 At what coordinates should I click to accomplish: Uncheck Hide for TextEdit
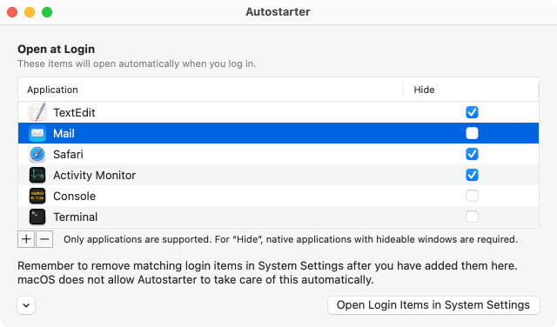point(472,112)
